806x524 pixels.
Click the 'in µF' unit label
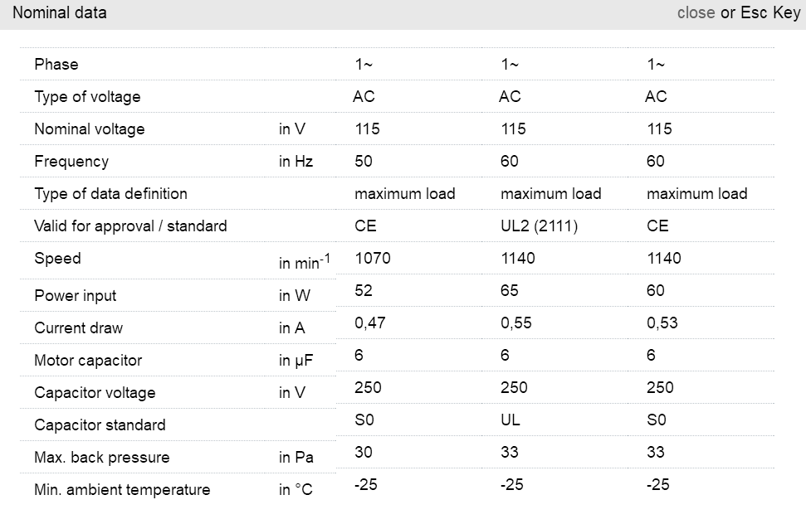pos(296,361)
